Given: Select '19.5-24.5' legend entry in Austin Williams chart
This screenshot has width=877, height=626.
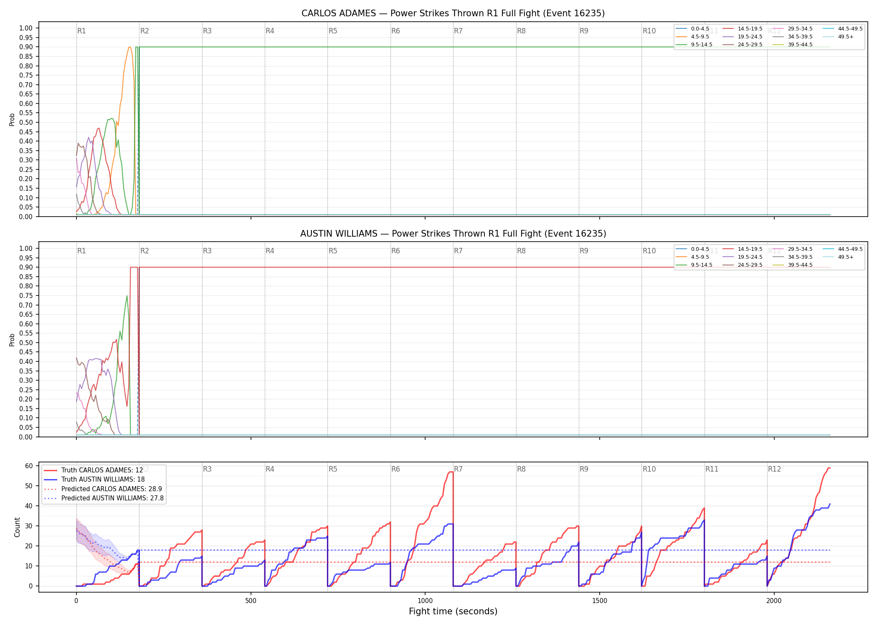Looking at the screenshot, I should tap(743, 257).
